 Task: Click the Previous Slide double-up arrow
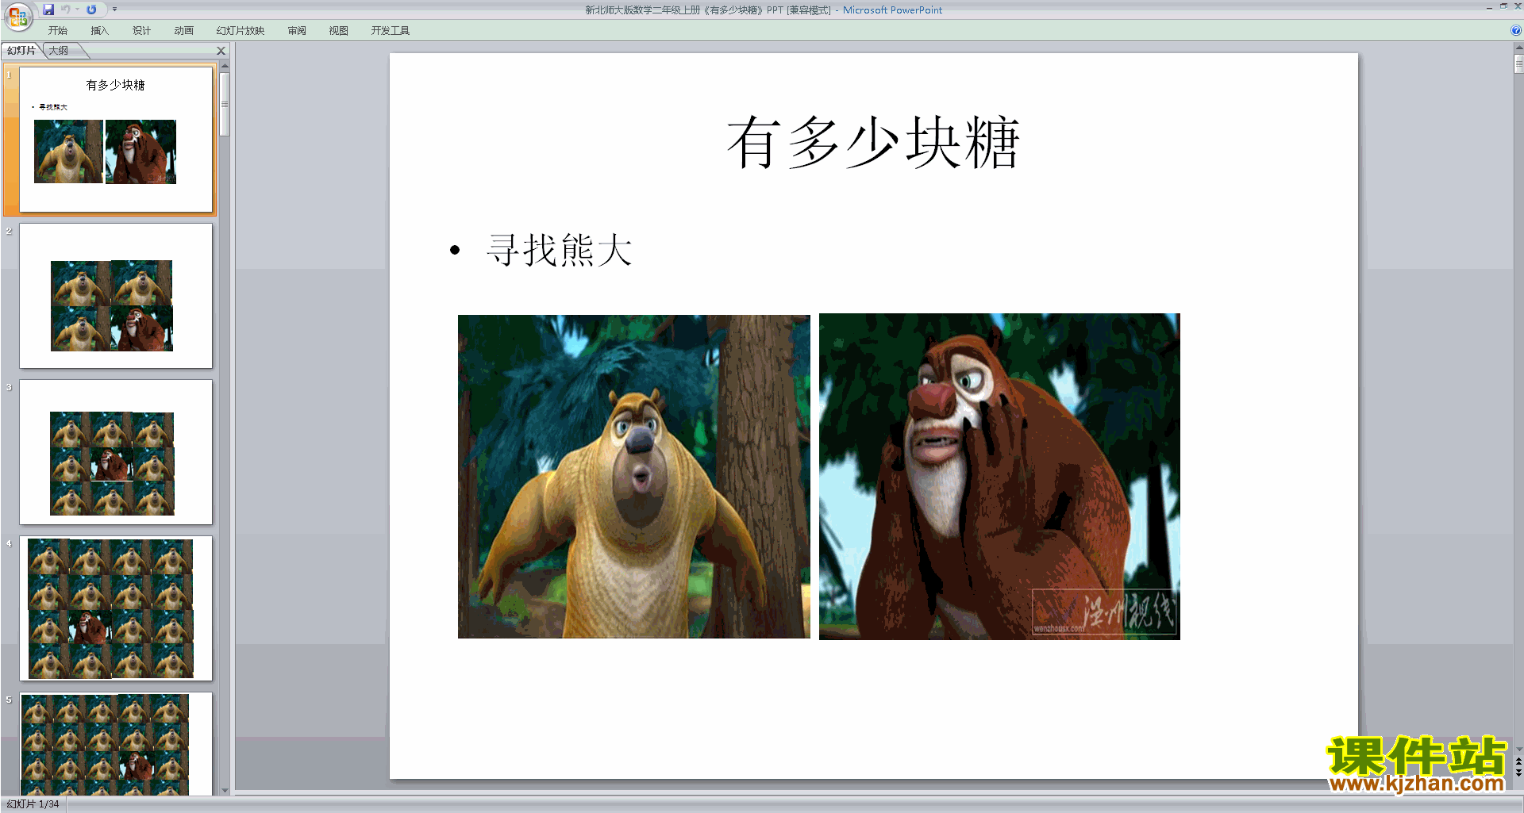pos(1518,761)
